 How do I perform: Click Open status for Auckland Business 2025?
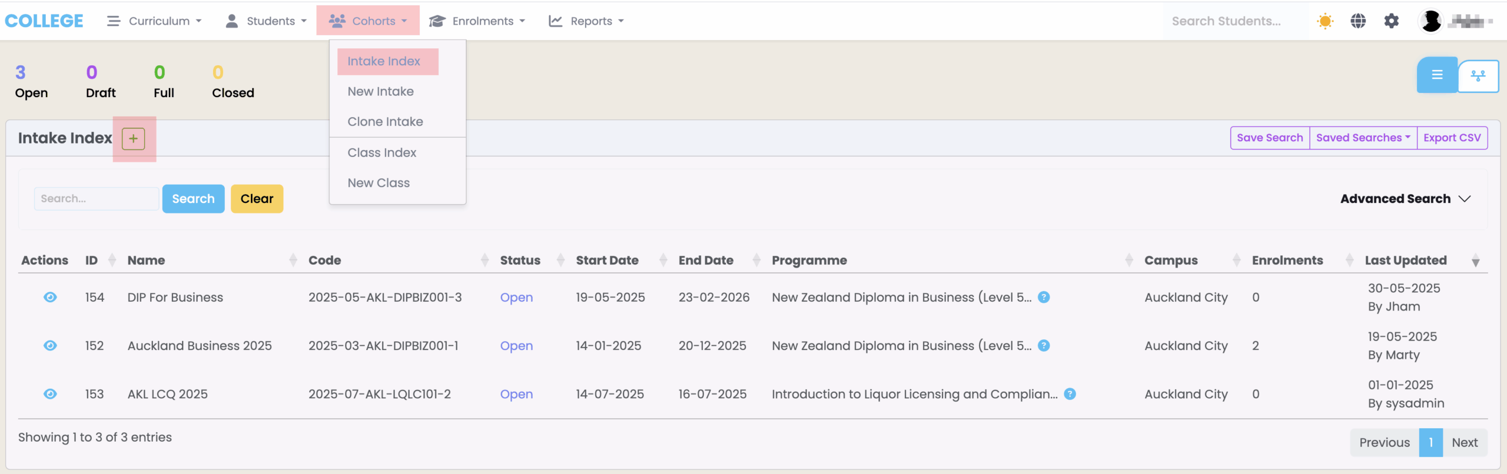[516, 346]
